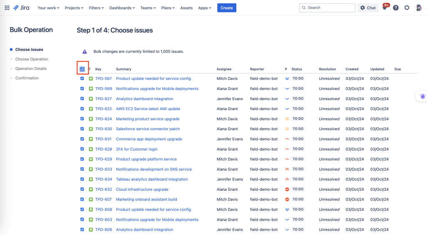
Task: Uncheck the checkbox for TPD-567
Action: pos(82,78)
